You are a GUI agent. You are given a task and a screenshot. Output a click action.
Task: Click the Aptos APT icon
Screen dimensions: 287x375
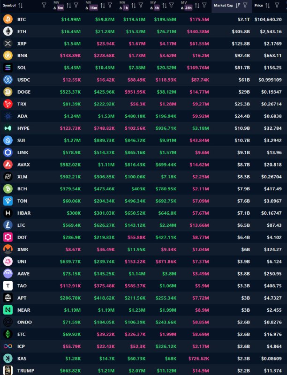tap(8, 298)
